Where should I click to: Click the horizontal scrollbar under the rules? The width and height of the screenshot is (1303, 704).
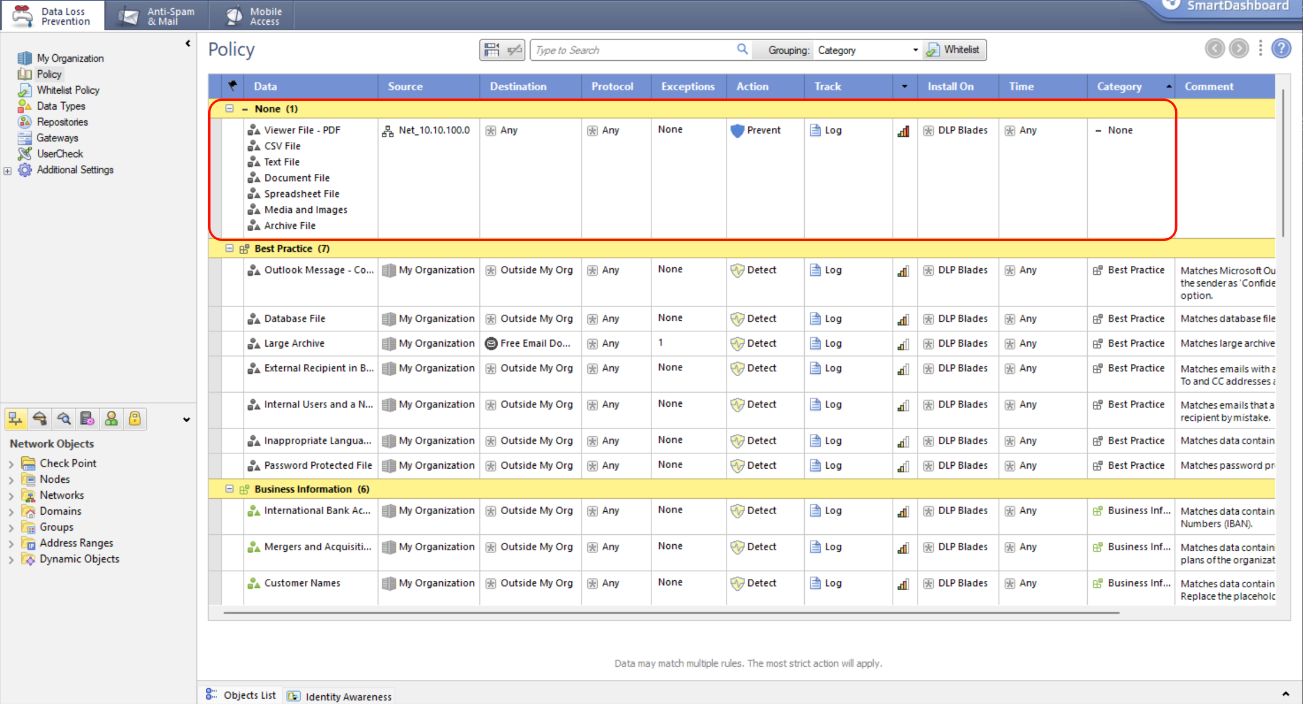671,613
